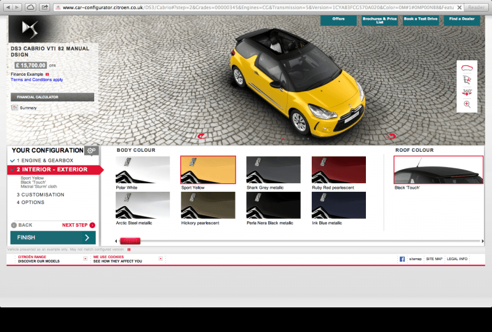
Task: Click the £ 15,700.00 price label
Action: pos(31,65)
